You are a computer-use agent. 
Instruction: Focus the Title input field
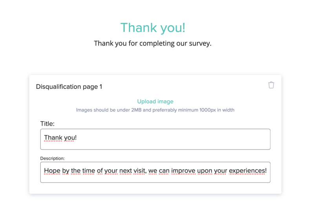[155, 139]
